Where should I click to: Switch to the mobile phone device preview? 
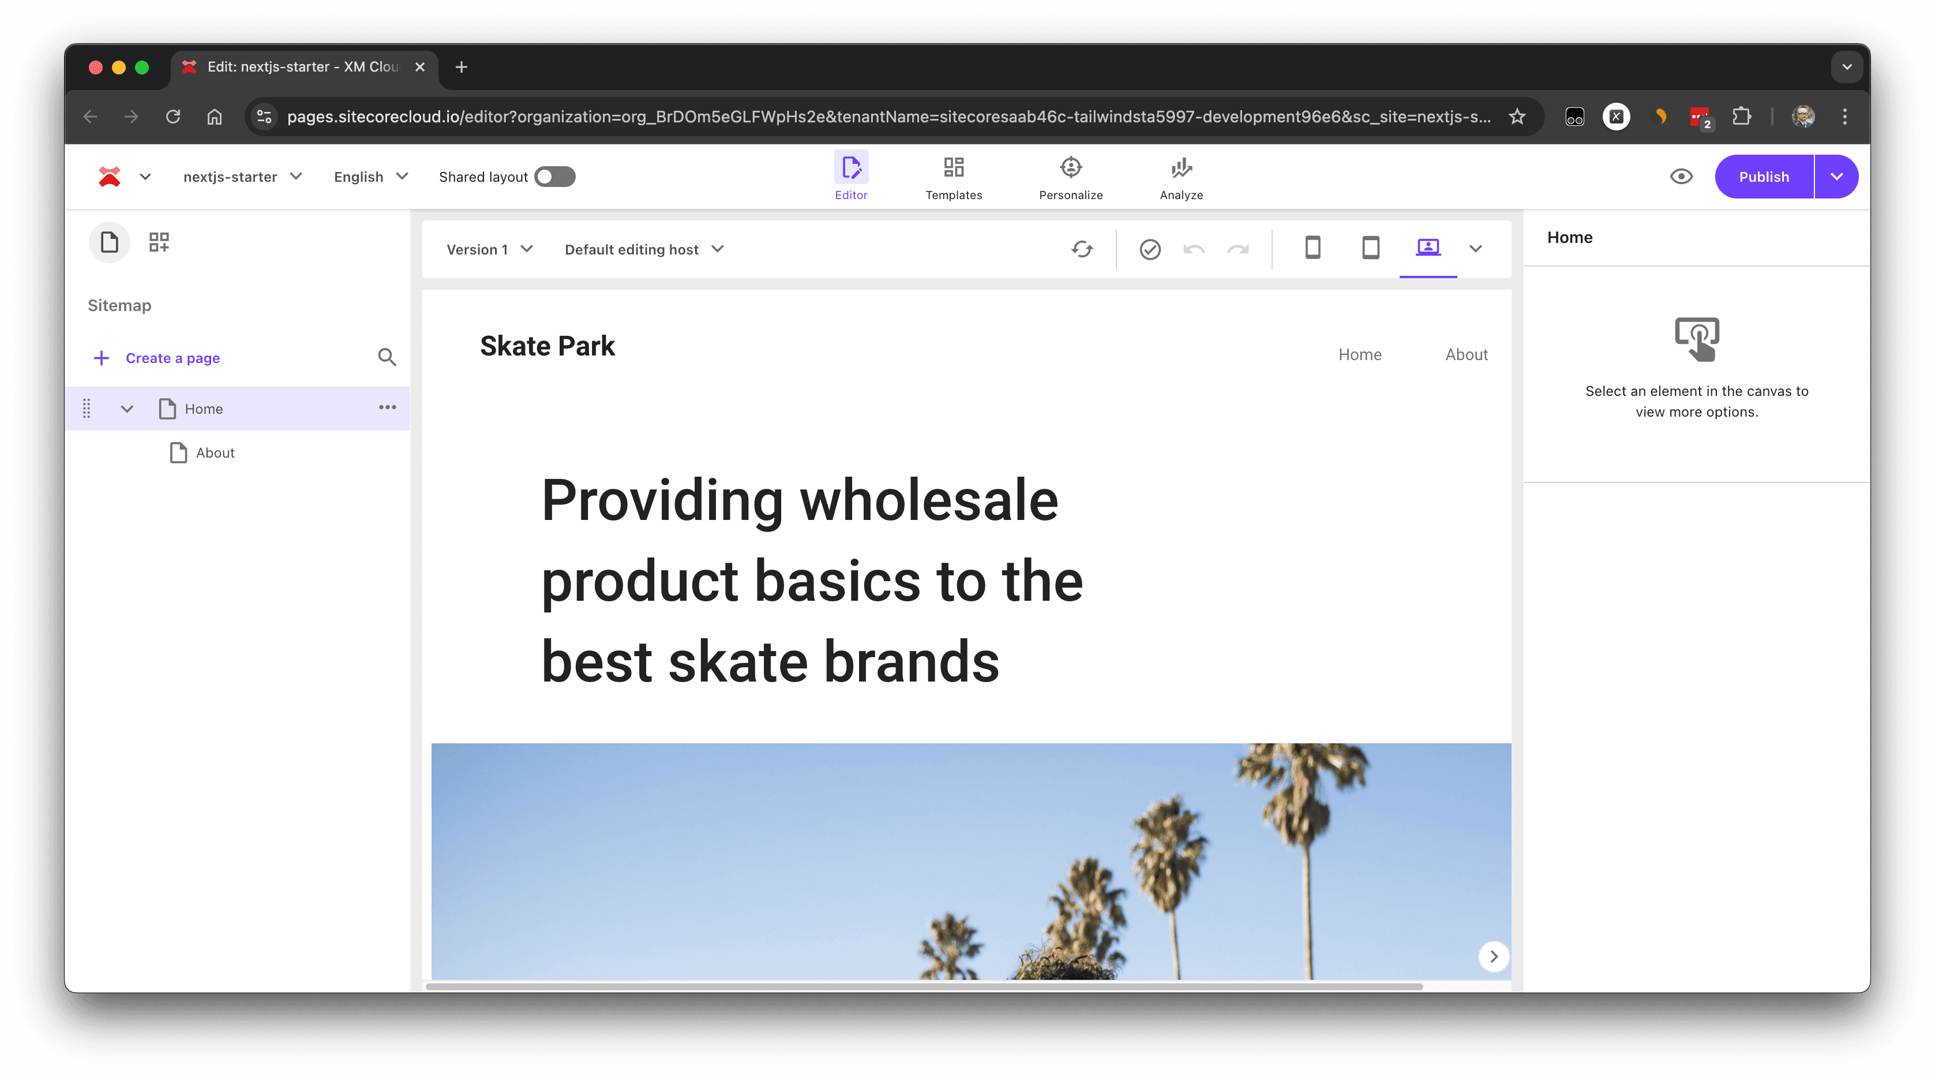click(1312, 248)
